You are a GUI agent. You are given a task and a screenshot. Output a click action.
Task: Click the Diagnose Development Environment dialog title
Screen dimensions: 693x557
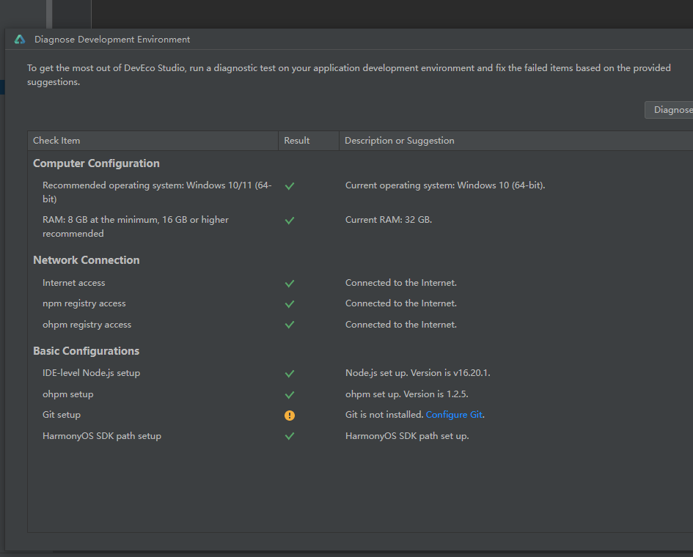112,40
